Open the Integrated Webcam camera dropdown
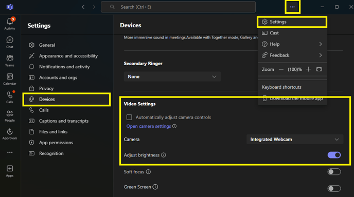Screen dimensions: 354x197 pyautogui.click(x=295, y=140)
